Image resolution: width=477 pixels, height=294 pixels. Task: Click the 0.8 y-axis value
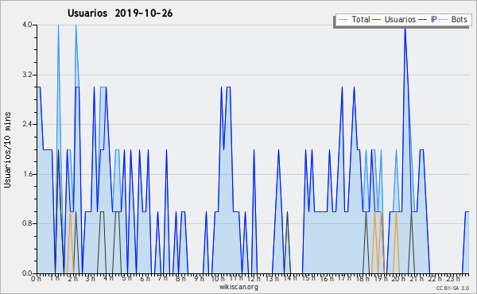coord(27,223)
